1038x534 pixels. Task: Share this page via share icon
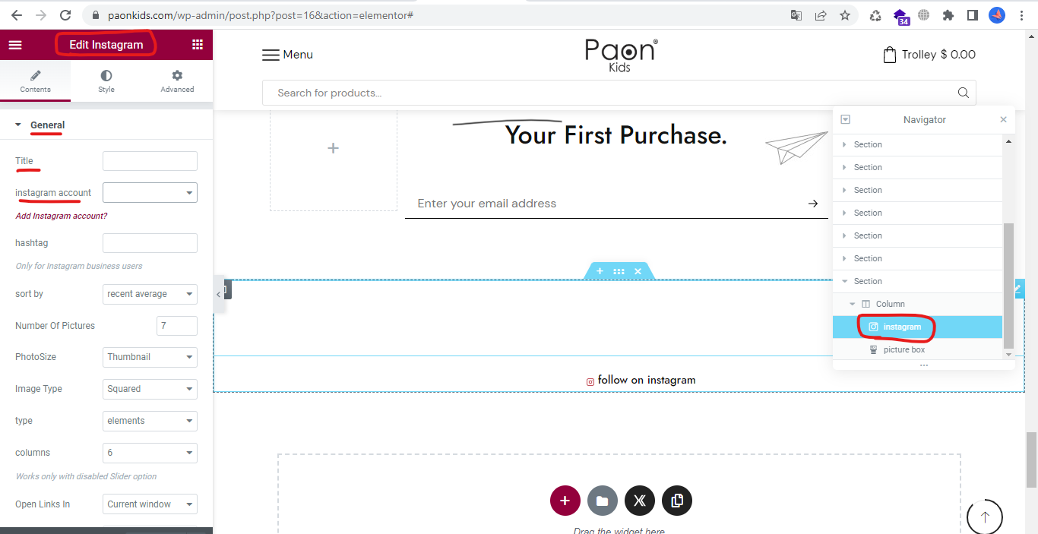tap(821, 15)
